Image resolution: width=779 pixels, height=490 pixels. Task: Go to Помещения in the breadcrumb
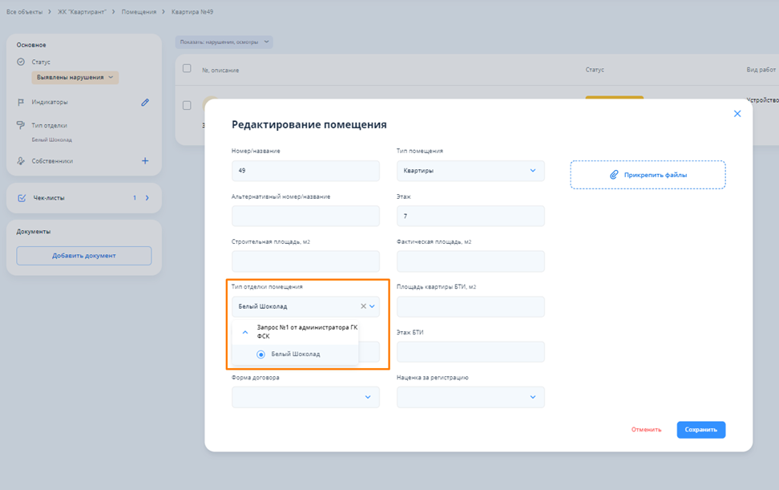tap(139, 12)
